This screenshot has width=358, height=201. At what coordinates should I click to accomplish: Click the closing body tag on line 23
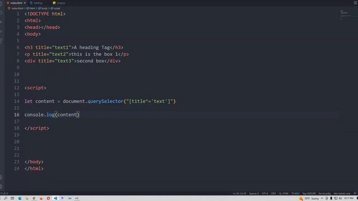click(x=34, y=162)
